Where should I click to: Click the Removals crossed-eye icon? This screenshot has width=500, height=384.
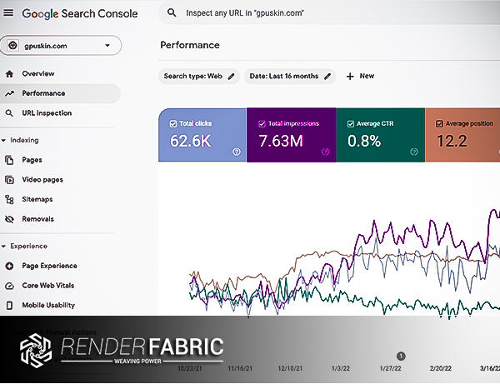[9, 219]
